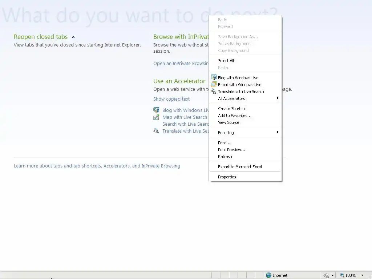Click Blog with Windows Live menu entry
The height and width of the screenshot is (279, 372).
pos(245,78)
